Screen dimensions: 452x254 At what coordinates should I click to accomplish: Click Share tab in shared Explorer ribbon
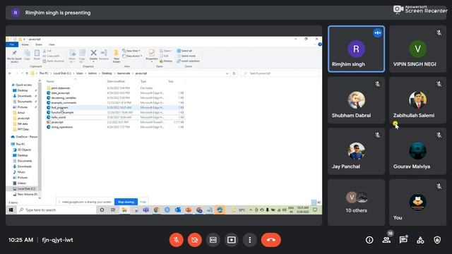[x=39, y=44]
